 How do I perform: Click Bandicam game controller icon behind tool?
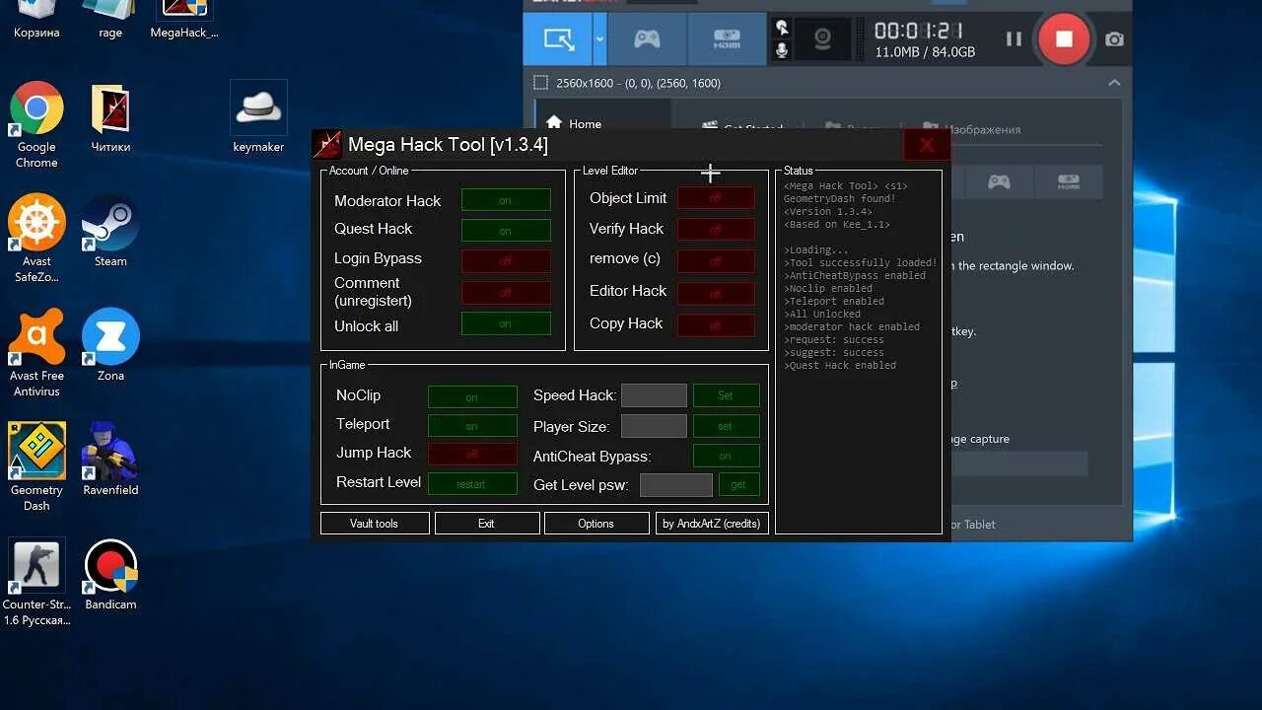tap(999, 182)
